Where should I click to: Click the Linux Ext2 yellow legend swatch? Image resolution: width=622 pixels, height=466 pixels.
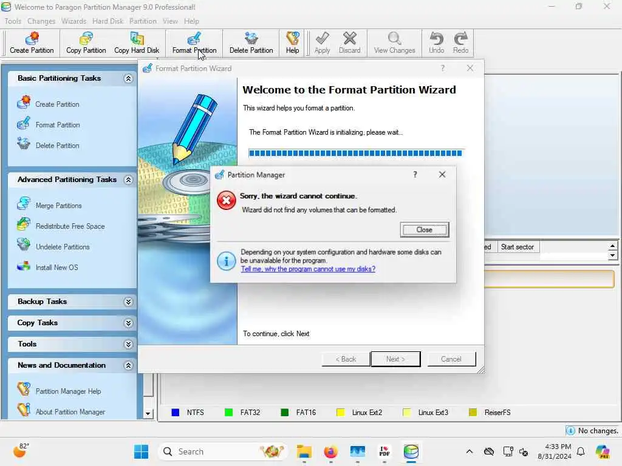click(340, 413)
